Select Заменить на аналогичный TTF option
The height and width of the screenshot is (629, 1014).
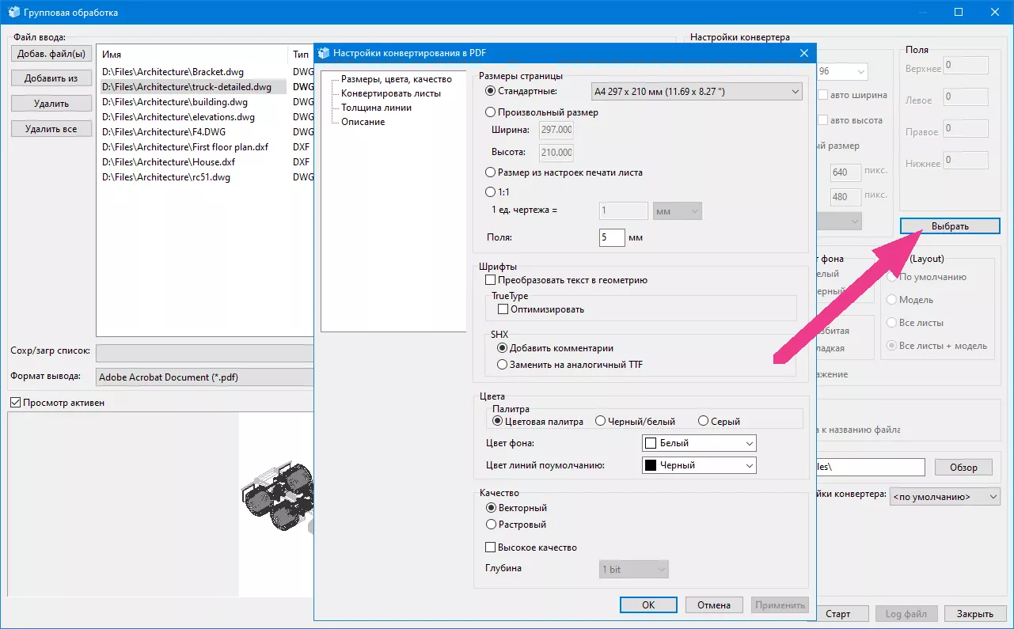(x=502, y=365)
